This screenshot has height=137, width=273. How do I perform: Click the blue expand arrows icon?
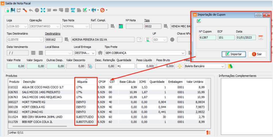[x=43, y=10]
